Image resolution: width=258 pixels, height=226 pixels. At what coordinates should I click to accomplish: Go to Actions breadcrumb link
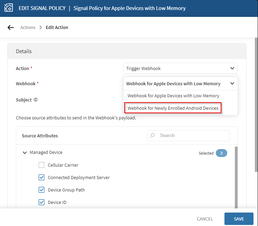(x=28, y=28)
